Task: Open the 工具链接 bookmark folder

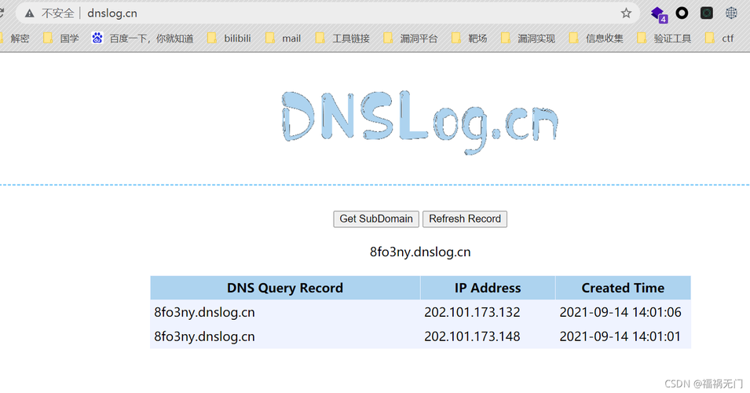Action: pyautogui.click(x=342, y=39)
